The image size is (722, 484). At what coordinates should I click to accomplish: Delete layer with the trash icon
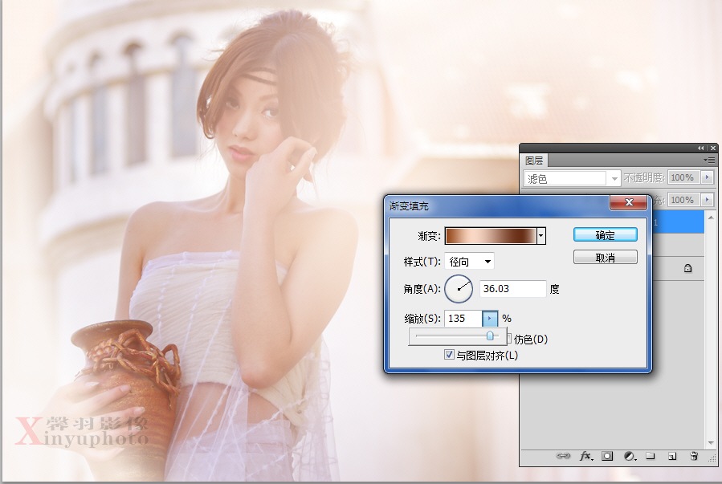pyautogui.click(x=694, y=456)
